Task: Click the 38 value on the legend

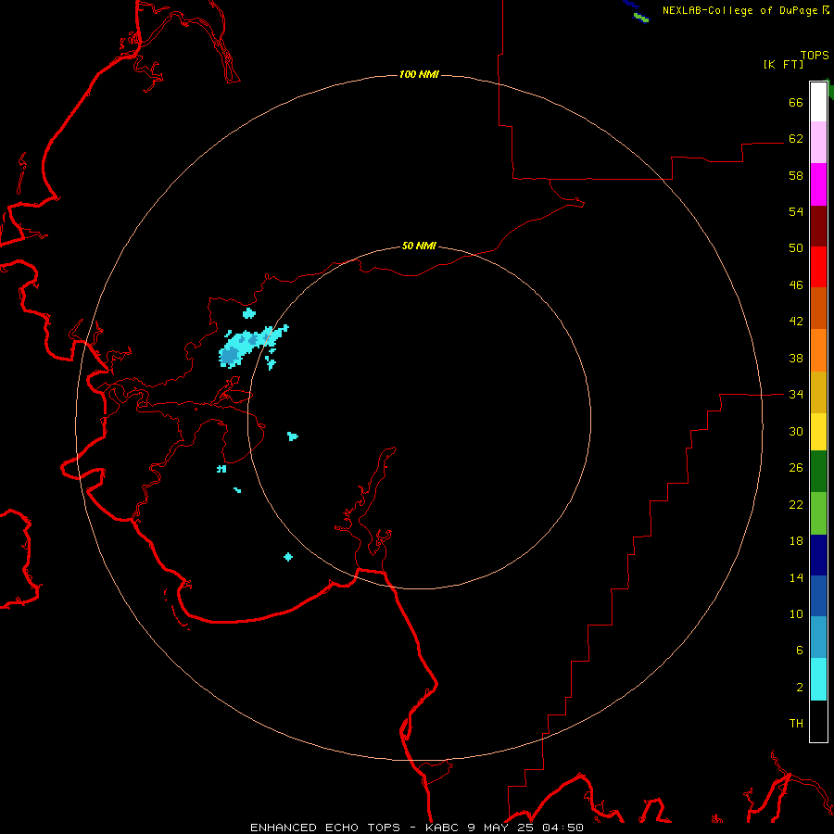Action: [x=796, y=358]
